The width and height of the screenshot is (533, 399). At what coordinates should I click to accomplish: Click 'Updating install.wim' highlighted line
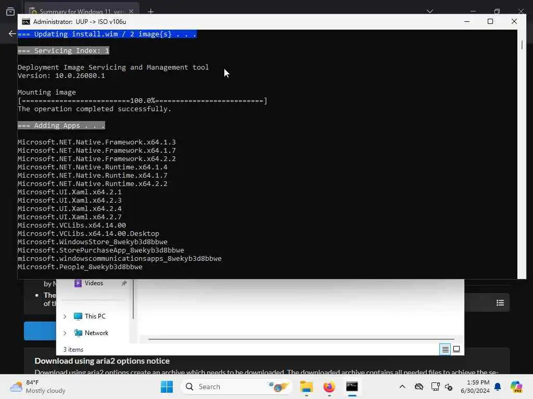point(107,34)
